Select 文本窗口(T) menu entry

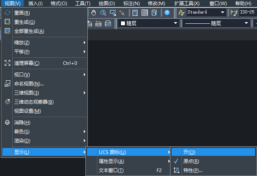pos(111,170)
